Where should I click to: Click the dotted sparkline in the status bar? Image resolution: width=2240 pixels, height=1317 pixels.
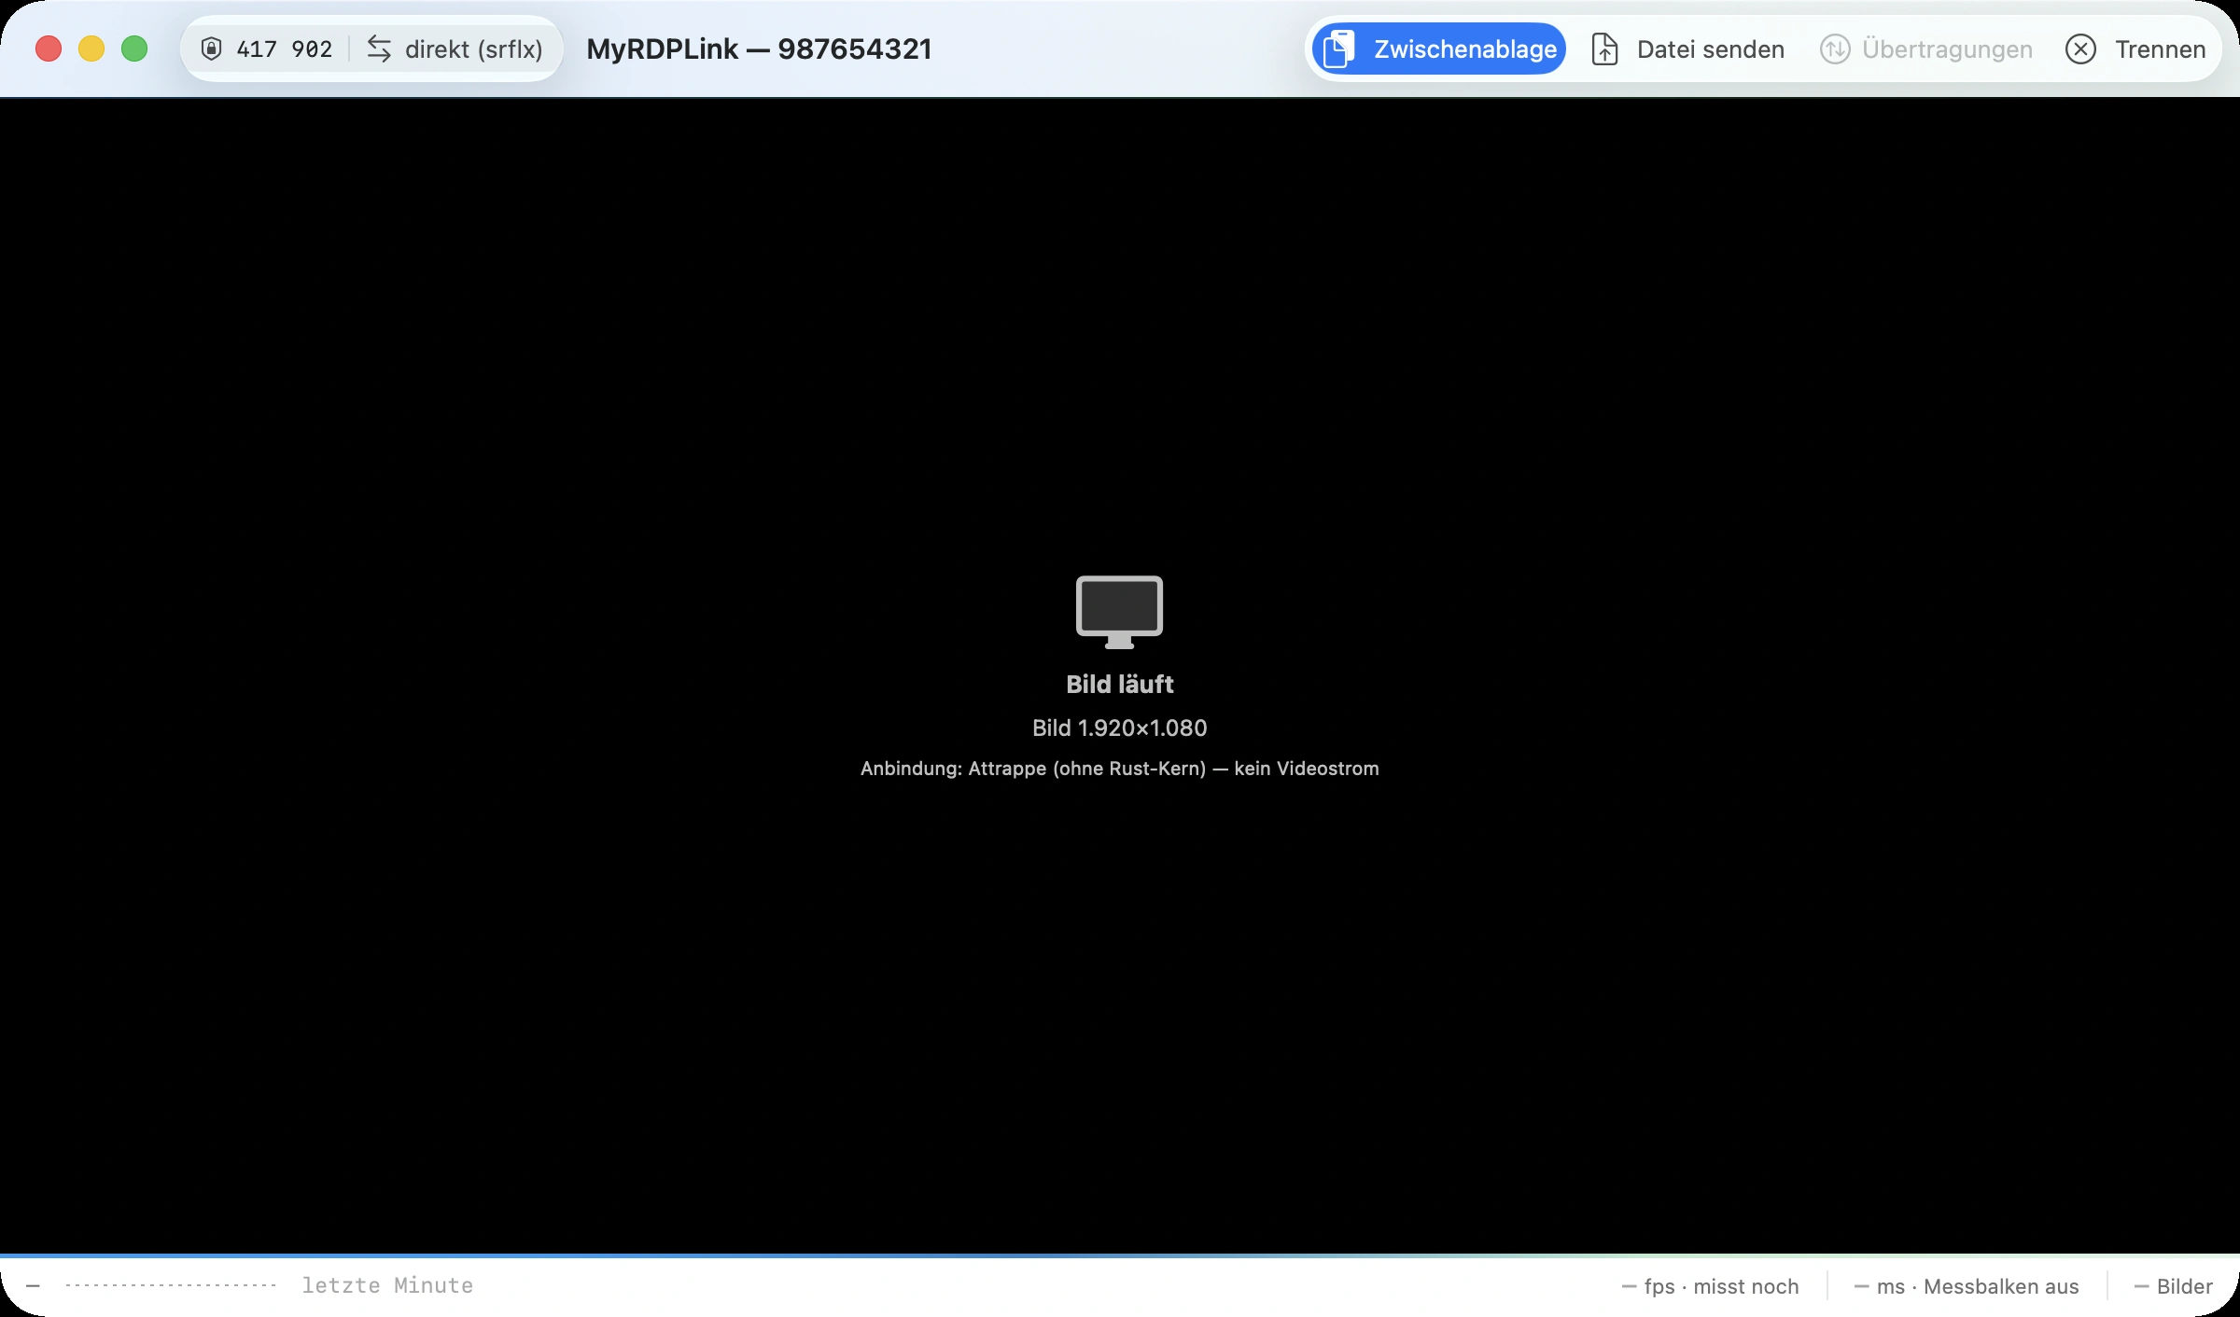click(170, 1285)
